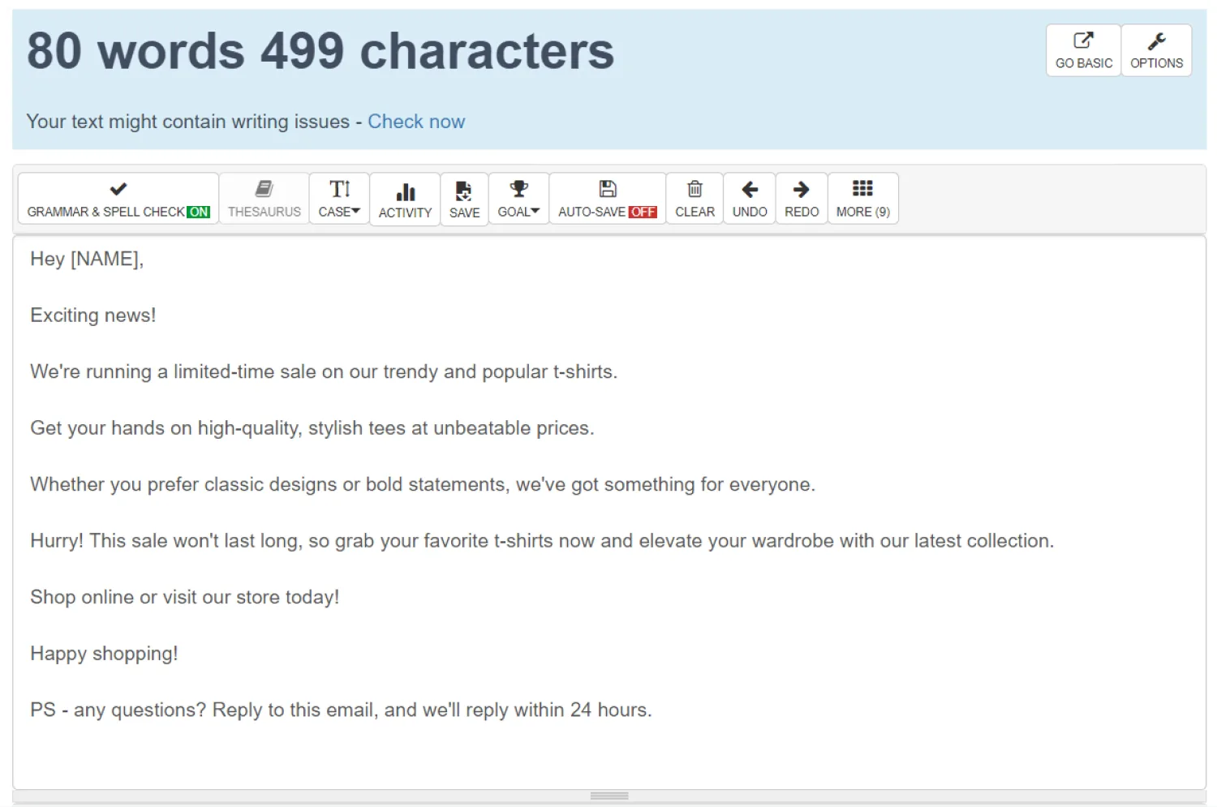Click the word and character count heading
This screenshot has width=1217, height=807.
[x=320, y=51]
